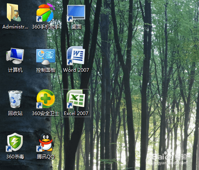This screenshot has width=199, height=170.
Task: Click the "腾讯QQ" label text
Action: tap(46, 157)
